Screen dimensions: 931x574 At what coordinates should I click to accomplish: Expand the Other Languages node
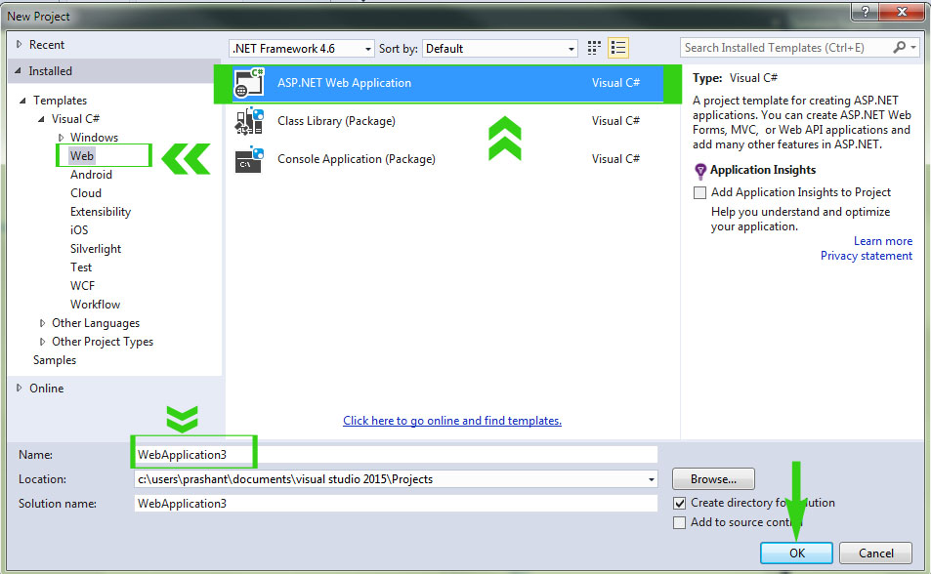pos(42,323)
